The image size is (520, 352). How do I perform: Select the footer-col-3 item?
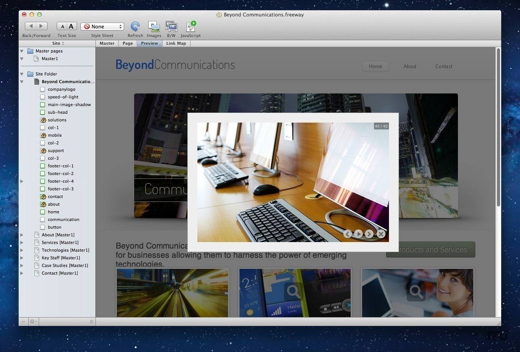(x=61, y=189)
